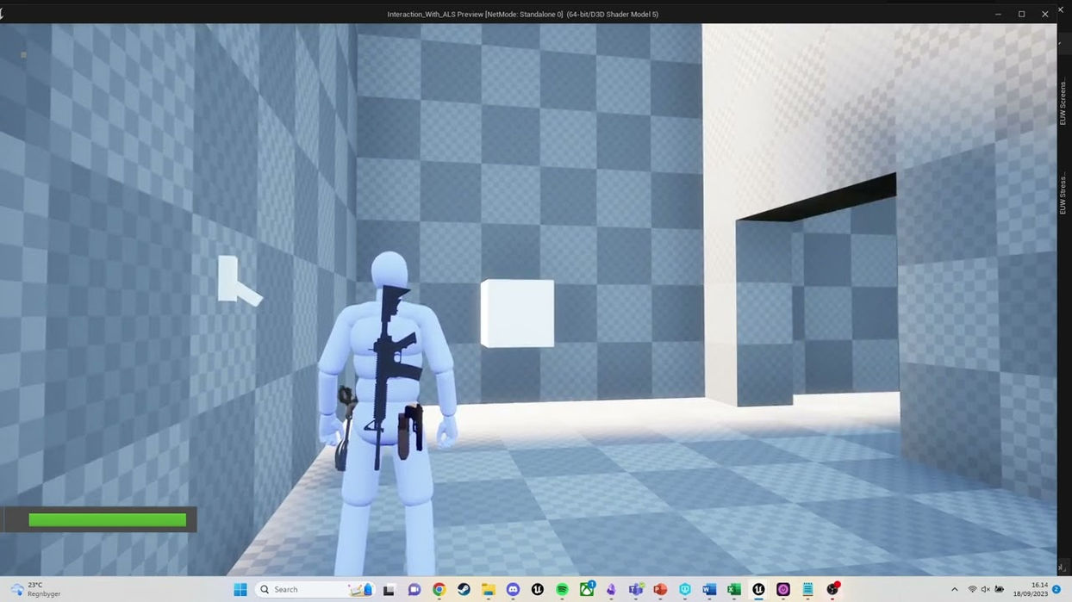Click the preview window title text
Screen dimensions: 1072x602
pos(522,14)
